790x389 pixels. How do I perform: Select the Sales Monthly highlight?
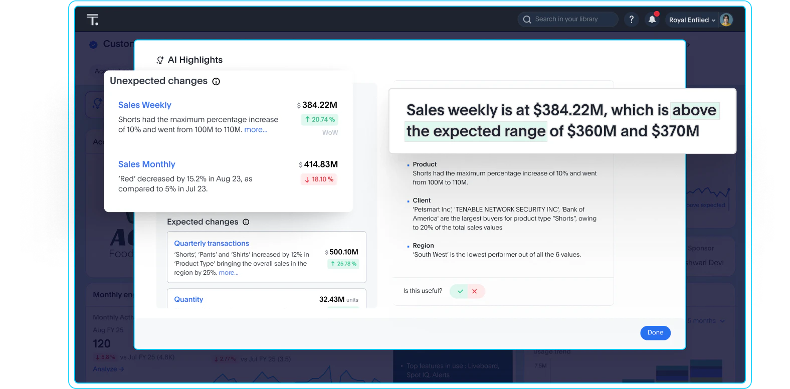[146, 164]
